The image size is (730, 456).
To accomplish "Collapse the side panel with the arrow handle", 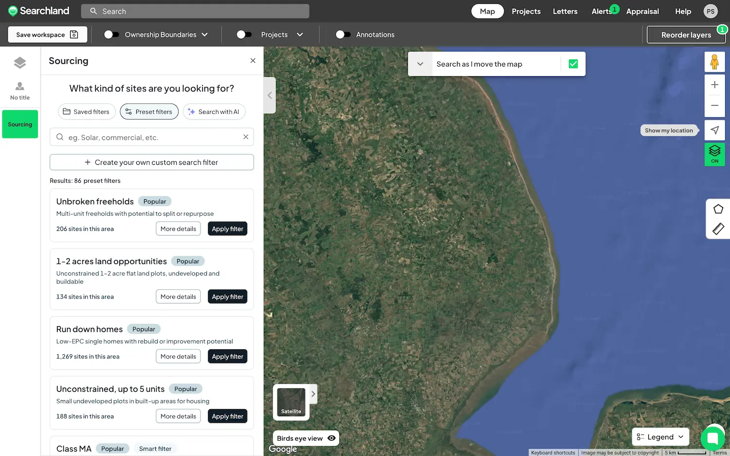I will pos(270,95).
